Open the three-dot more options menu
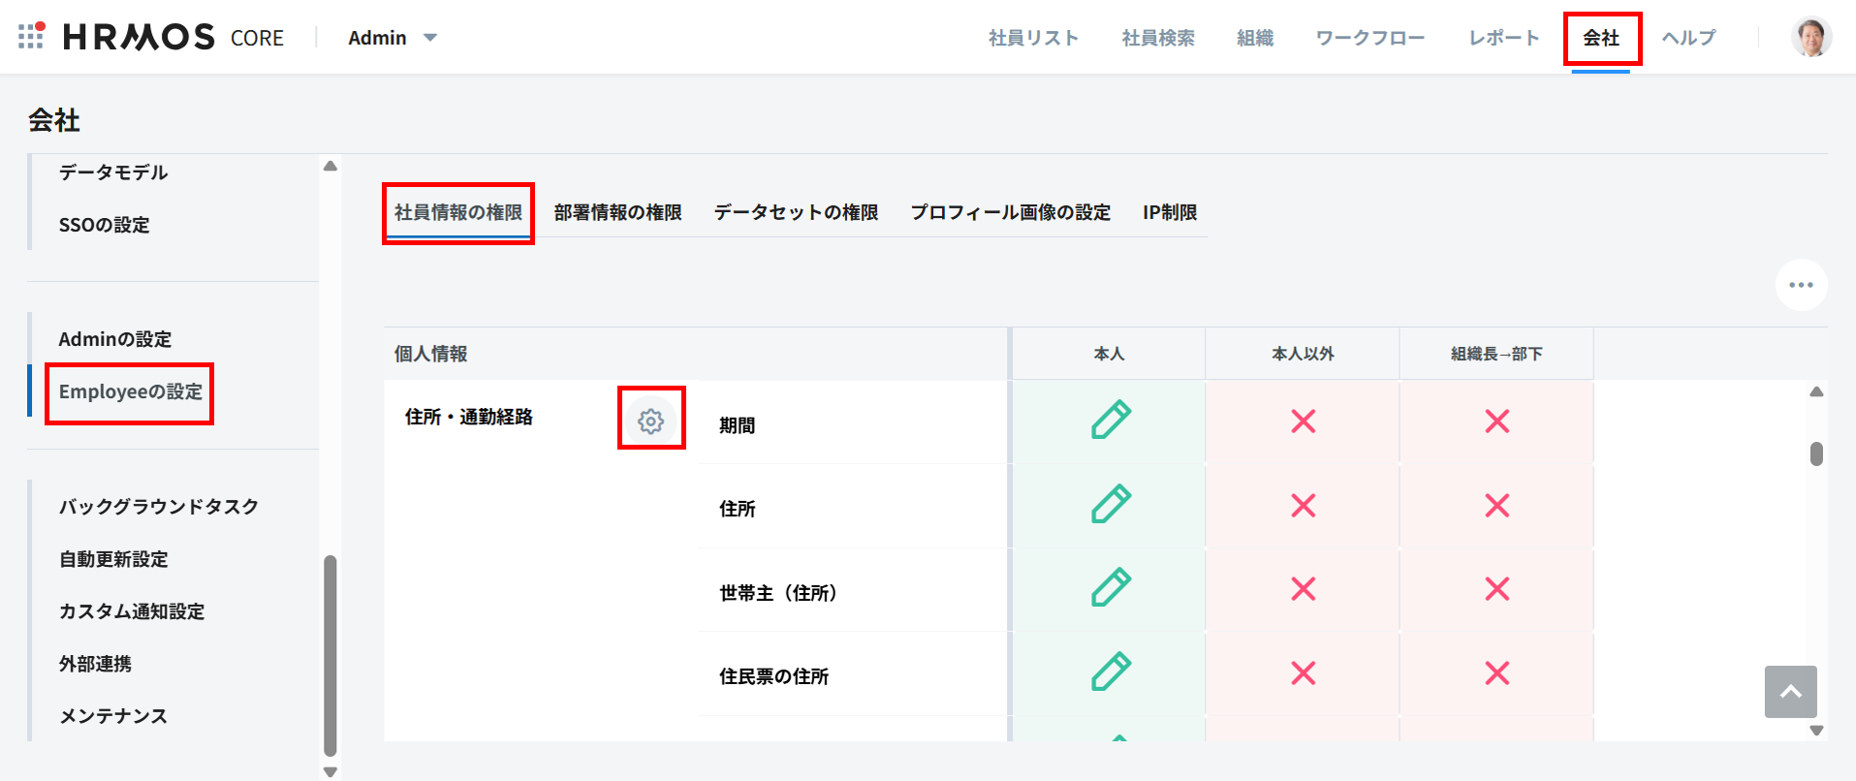 [1801, 285]
